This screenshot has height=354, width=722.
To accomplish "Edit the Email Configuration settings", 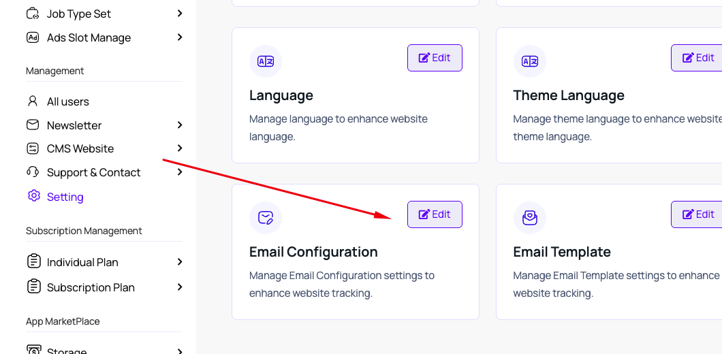I will pyautogui.click(x=435, y=214).
